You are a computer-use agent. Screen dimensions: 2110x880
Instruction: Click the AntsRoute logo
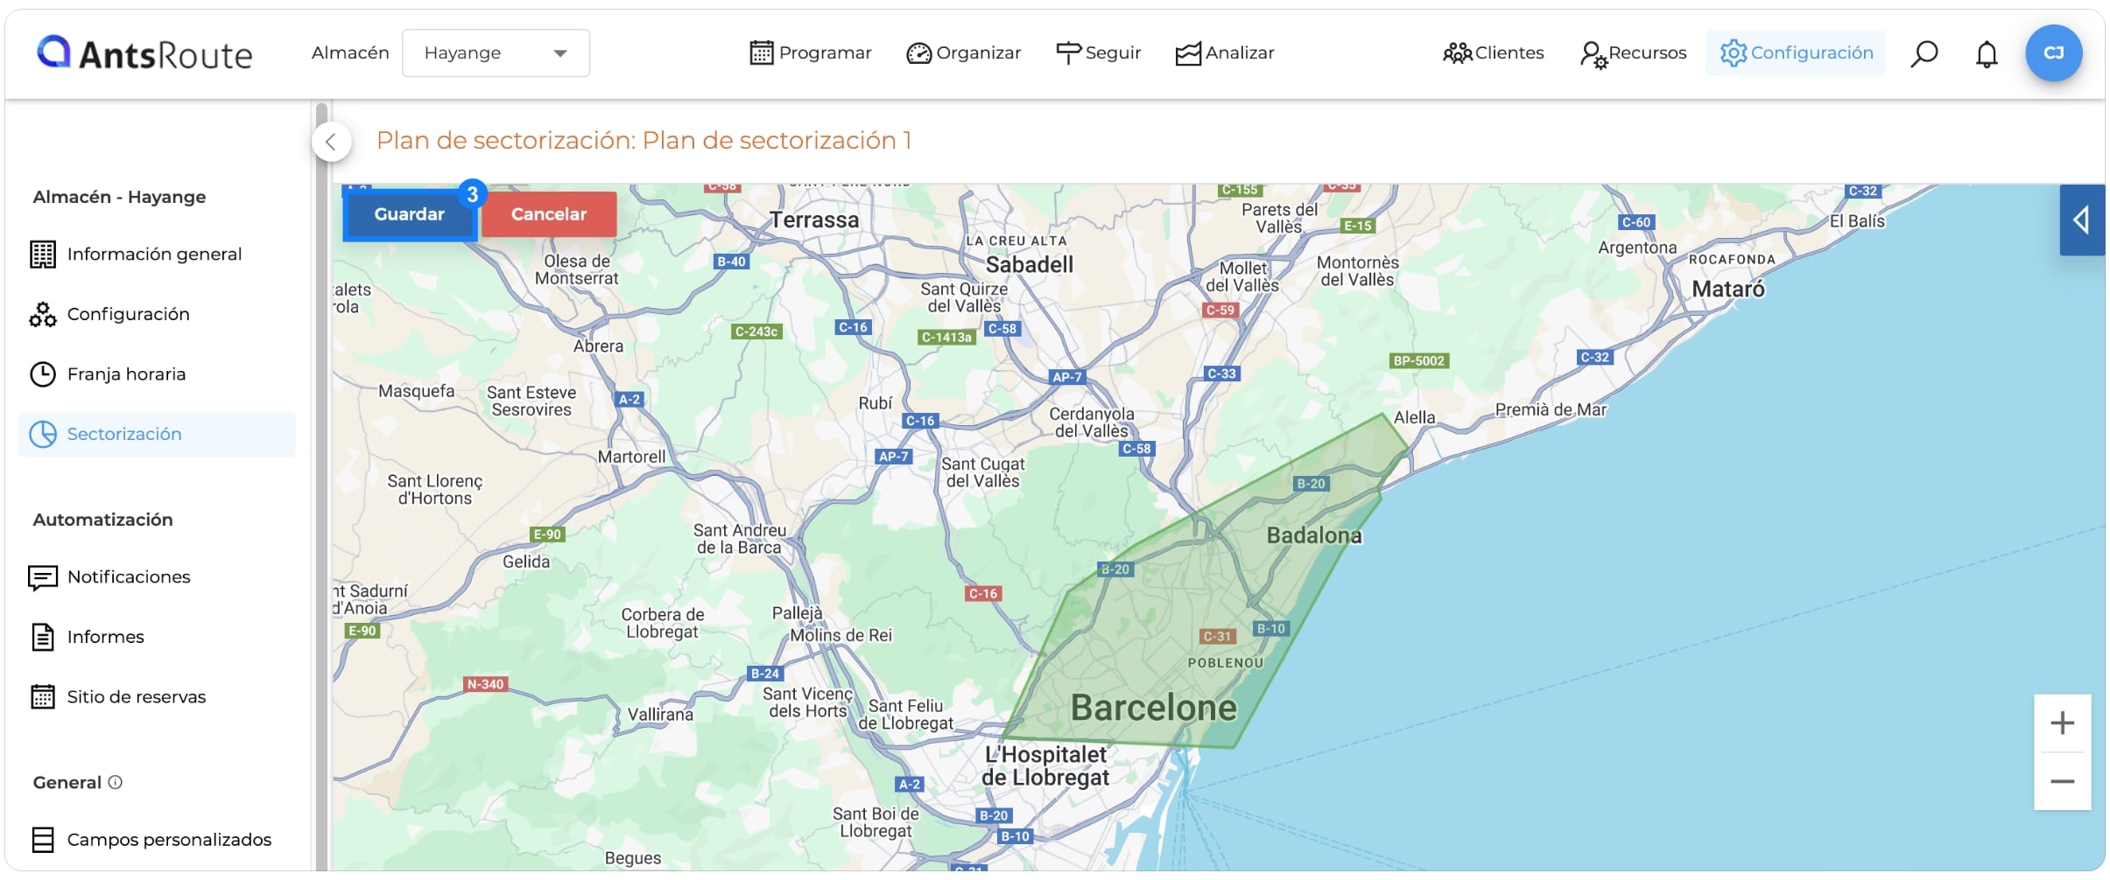(x=144, y=53)
